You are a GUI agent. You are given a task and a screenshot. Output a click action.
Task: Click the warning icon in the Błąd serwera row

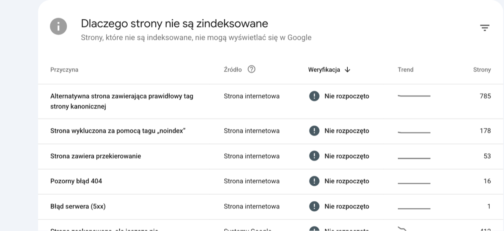pyautogui.click(x=314, y=206)
